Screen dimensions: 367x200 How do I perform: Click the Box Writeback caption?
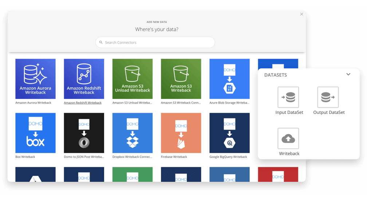coord(25,157)
